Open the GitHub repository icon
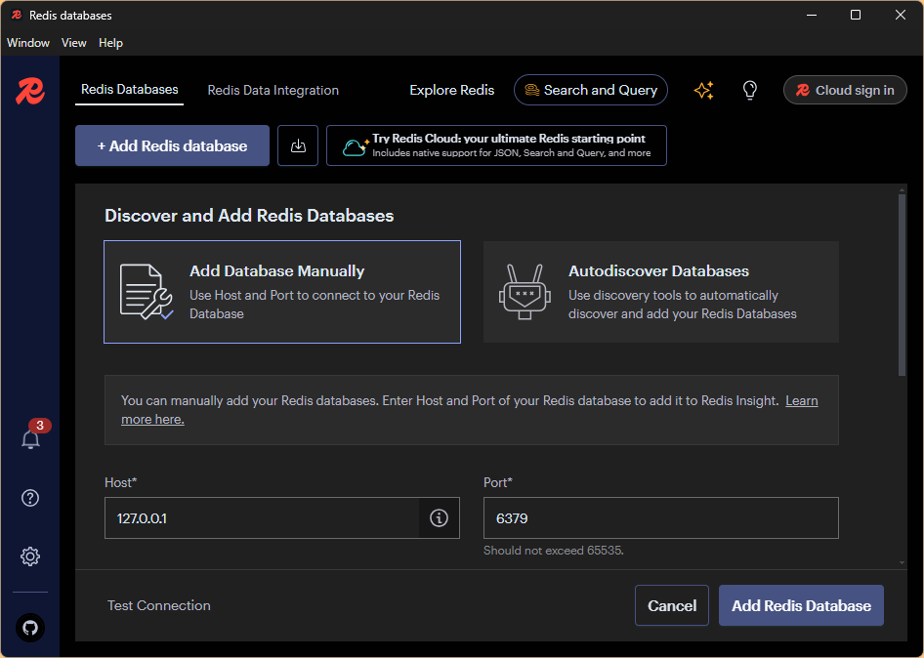The height and width of the screenshot is (658, 924). point(30,628)
